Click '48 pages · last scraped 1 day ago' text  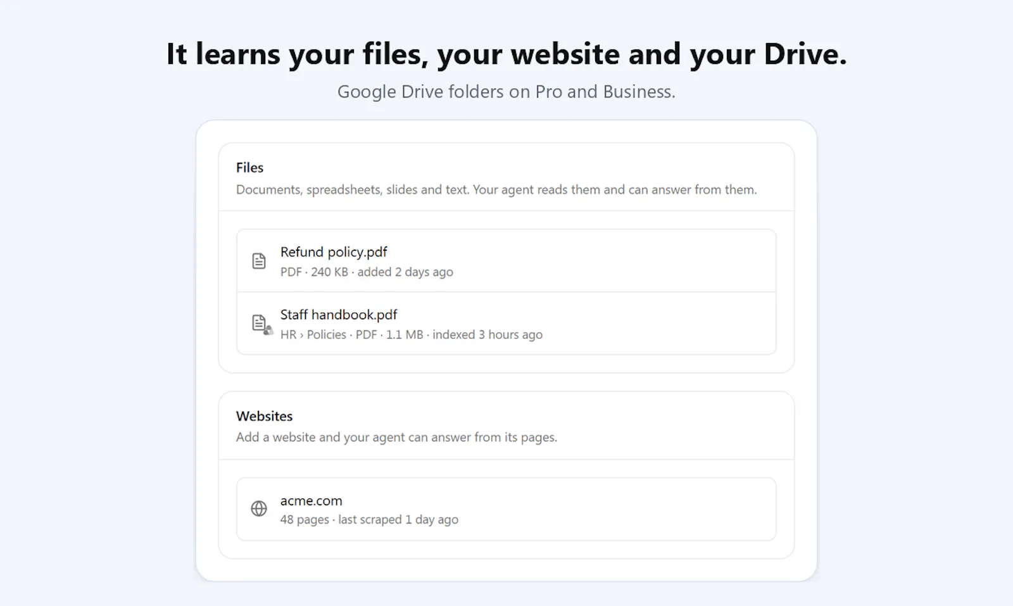[369, 519]
